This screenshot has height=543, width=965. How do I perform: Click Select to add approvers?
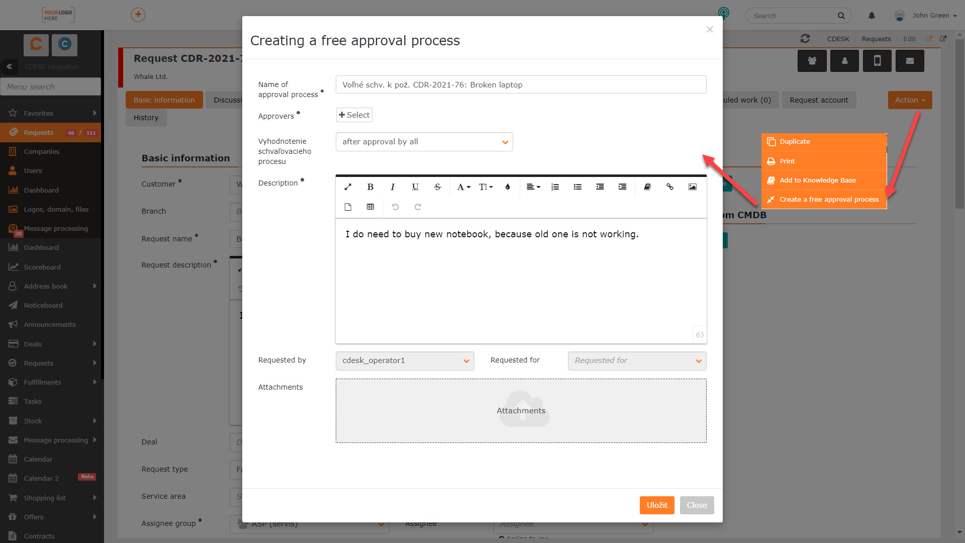[354, 115]
